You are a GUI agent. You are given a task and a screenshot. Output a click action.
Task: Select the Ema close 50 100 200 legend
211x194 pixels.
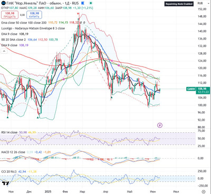(24, 23)
